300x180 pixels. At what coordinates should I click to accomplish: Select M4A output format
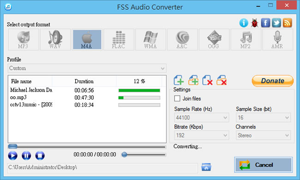tap(87, 39)
